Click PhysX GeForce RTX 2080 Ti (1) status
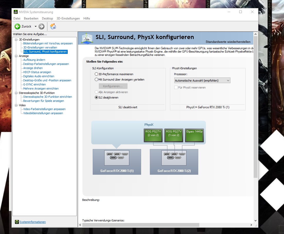This screenshot has height=234, width=284. point(208,107)
